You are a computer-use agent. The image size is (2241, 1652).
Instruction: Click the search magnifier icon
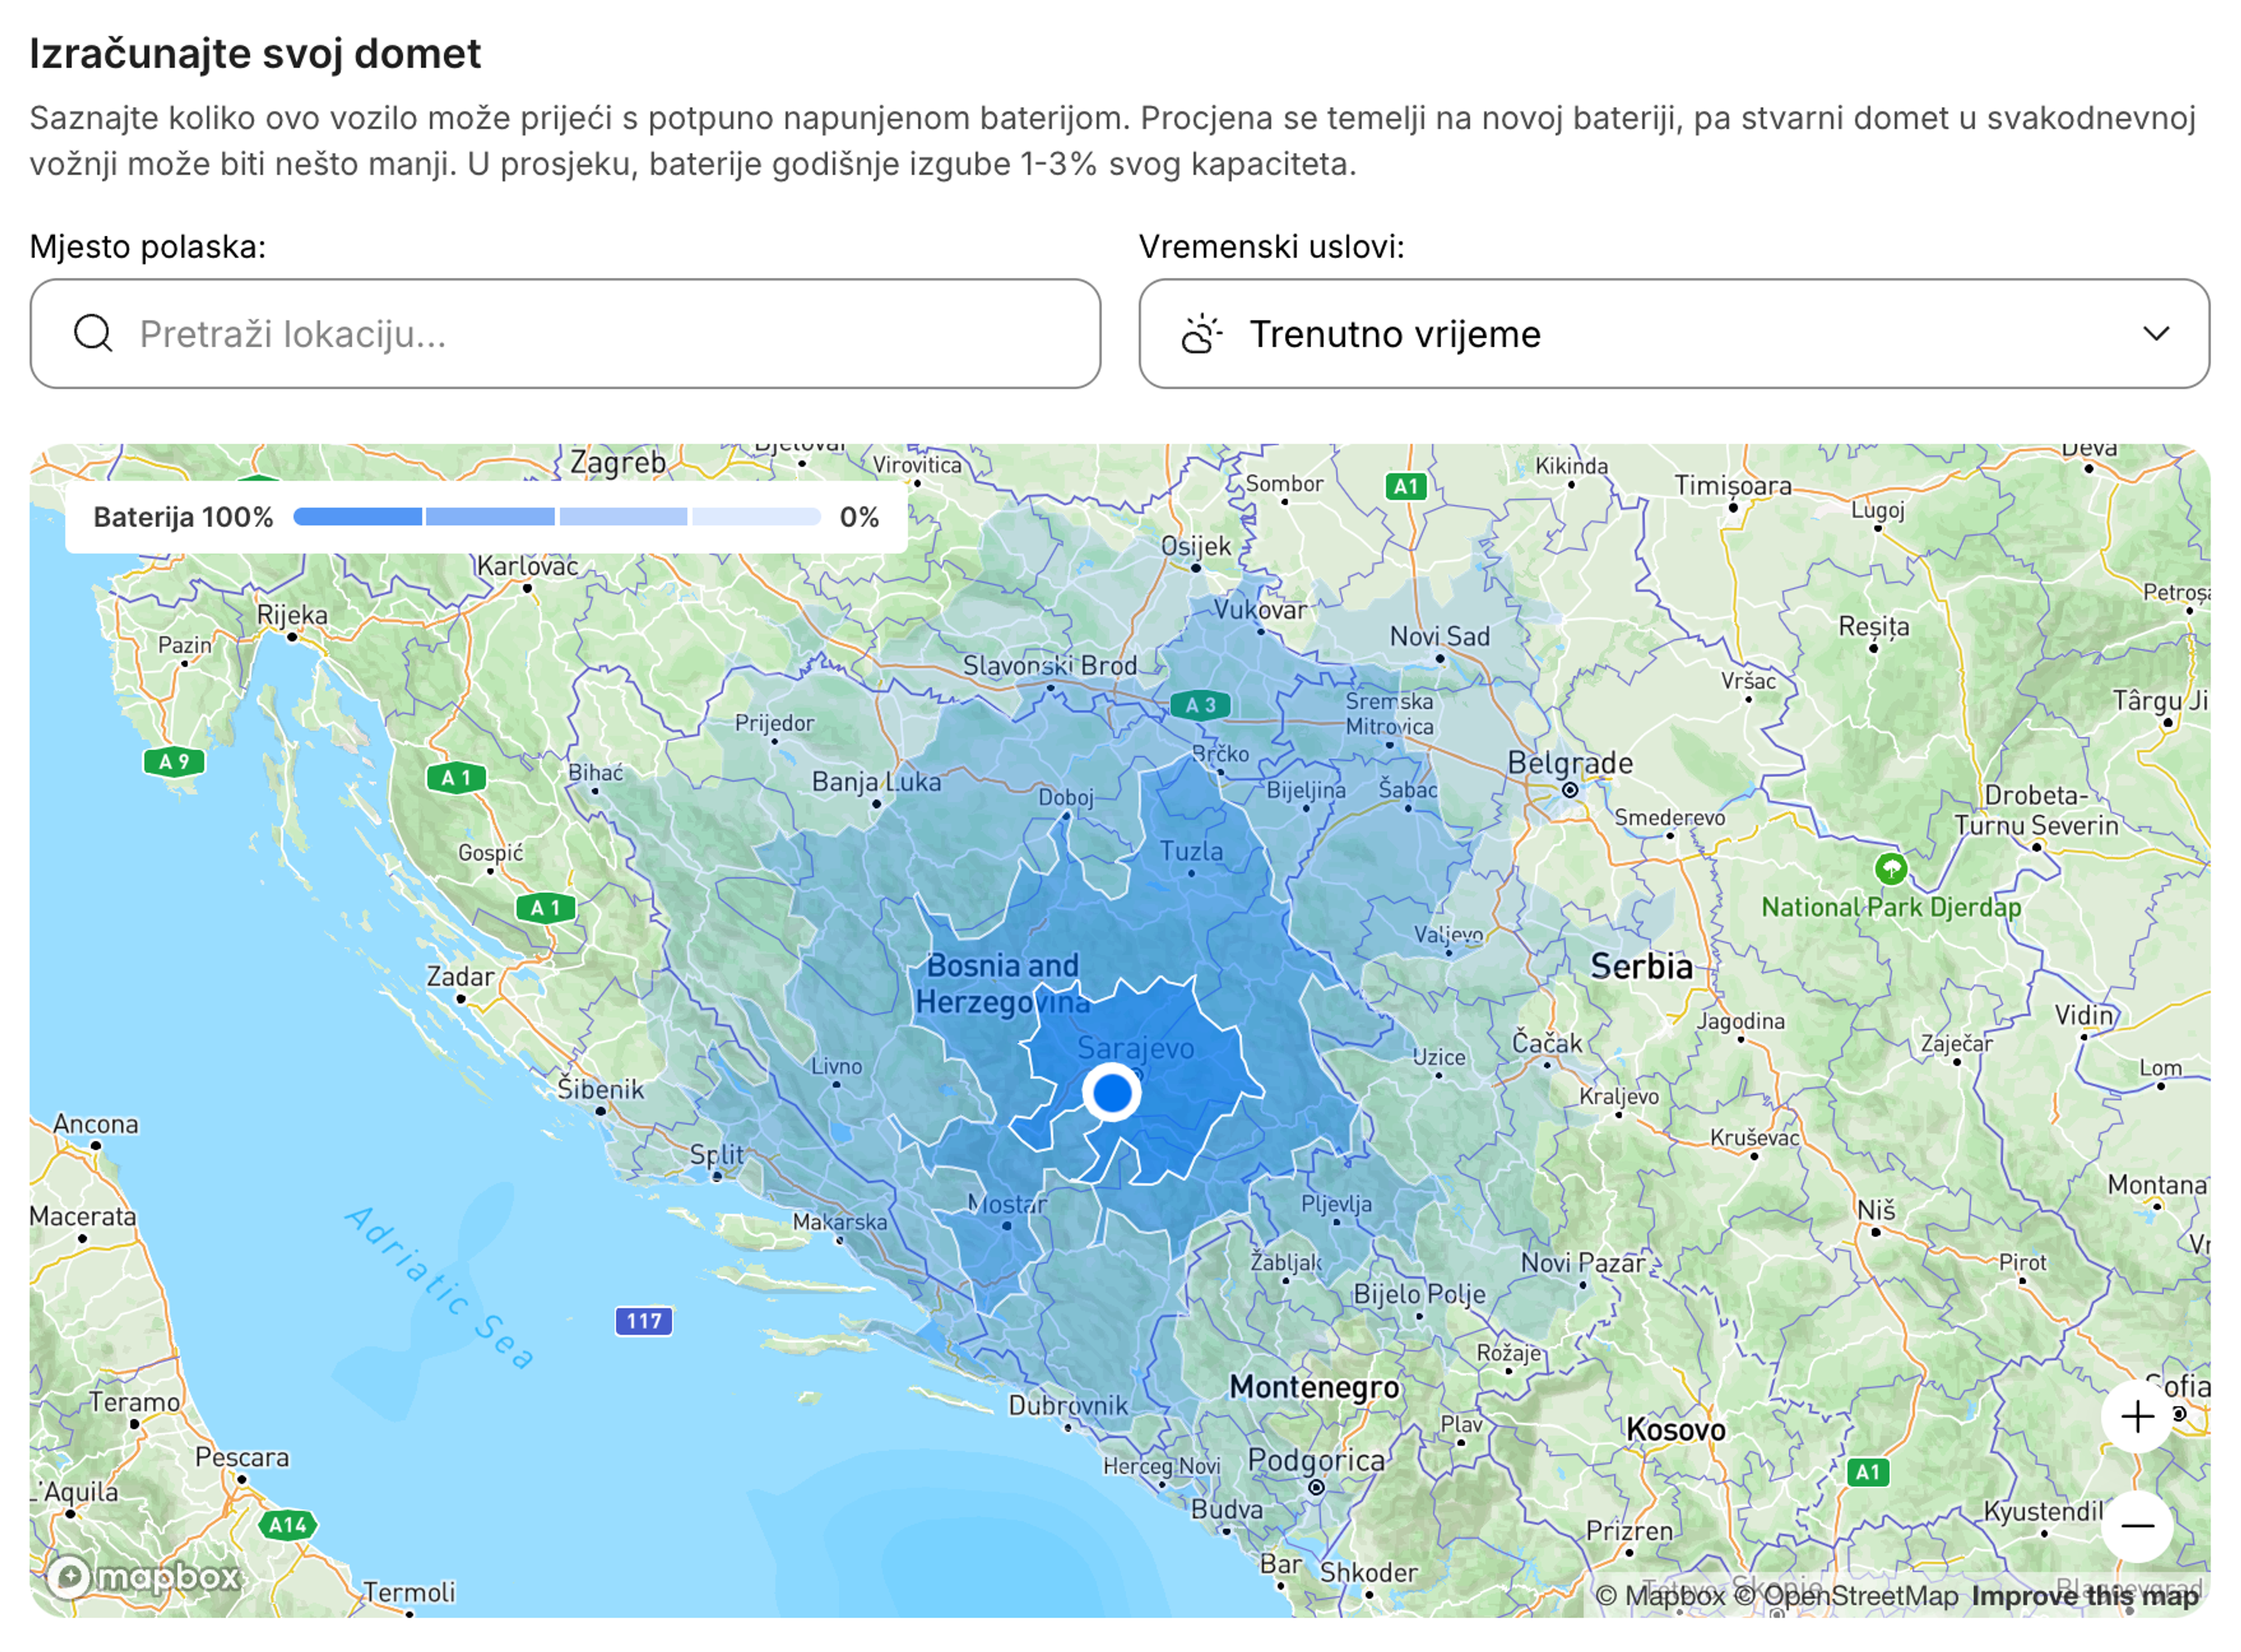93,333
